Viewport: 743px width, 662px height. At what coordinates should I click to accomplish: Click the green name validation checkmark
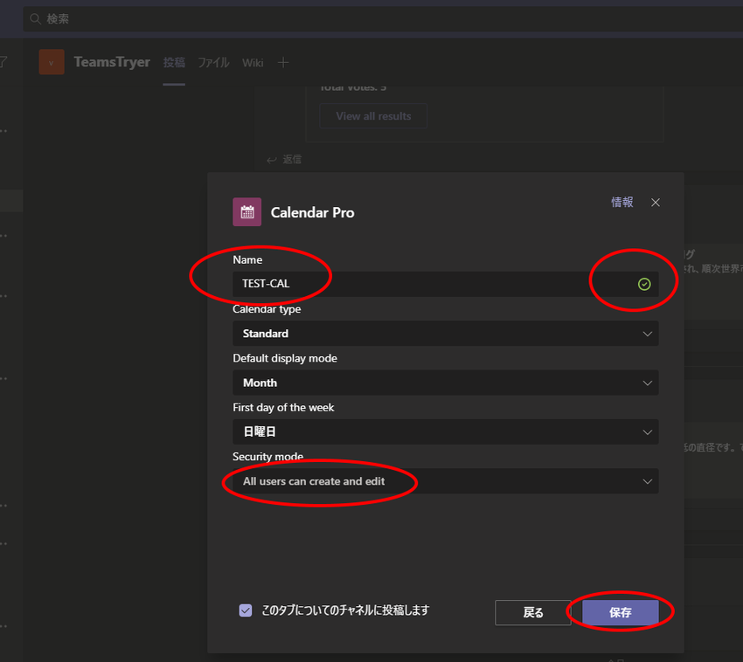644,284
